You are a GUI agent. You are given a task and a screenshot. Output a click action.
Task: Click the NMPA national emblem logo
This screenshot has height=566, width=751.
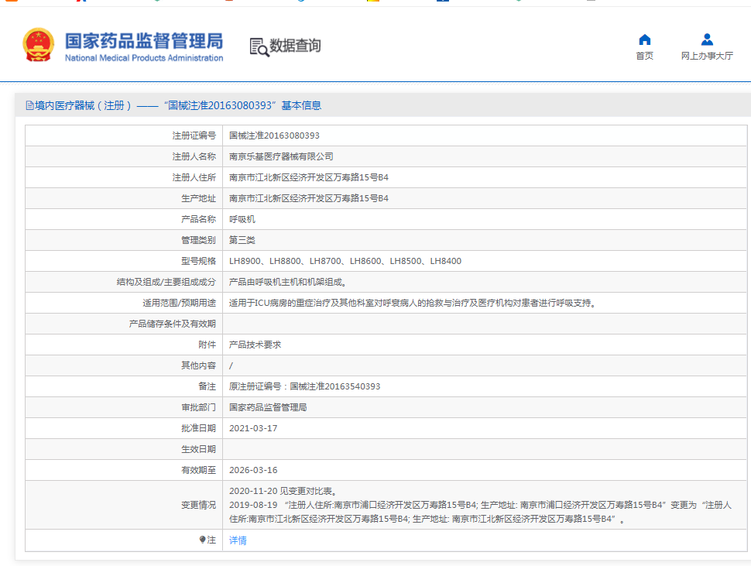(x=39, y=45)
